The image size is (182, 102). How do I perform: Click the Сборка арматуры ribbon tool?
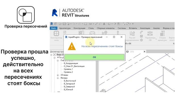pos(162,36)
